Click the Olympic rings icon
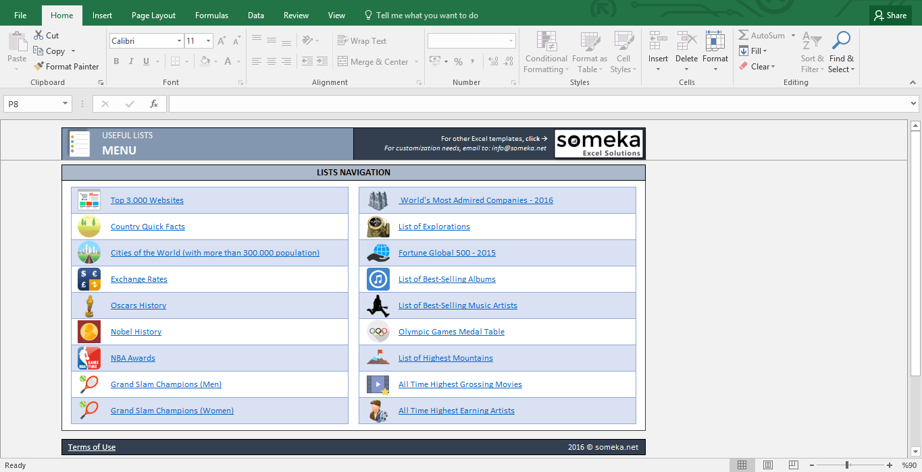The width and height of the screenshot is (922, 472). 378,332
